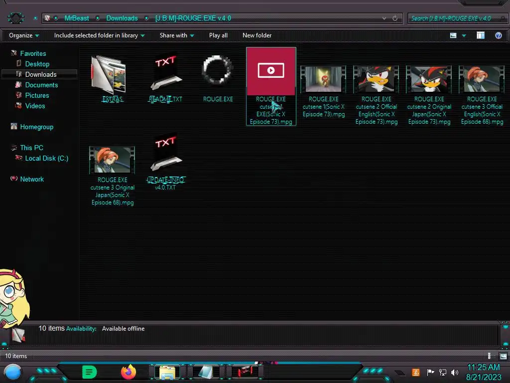The image size is (510, 383).
Task: Click the address bar refresh icon
Action: point(395,18)
